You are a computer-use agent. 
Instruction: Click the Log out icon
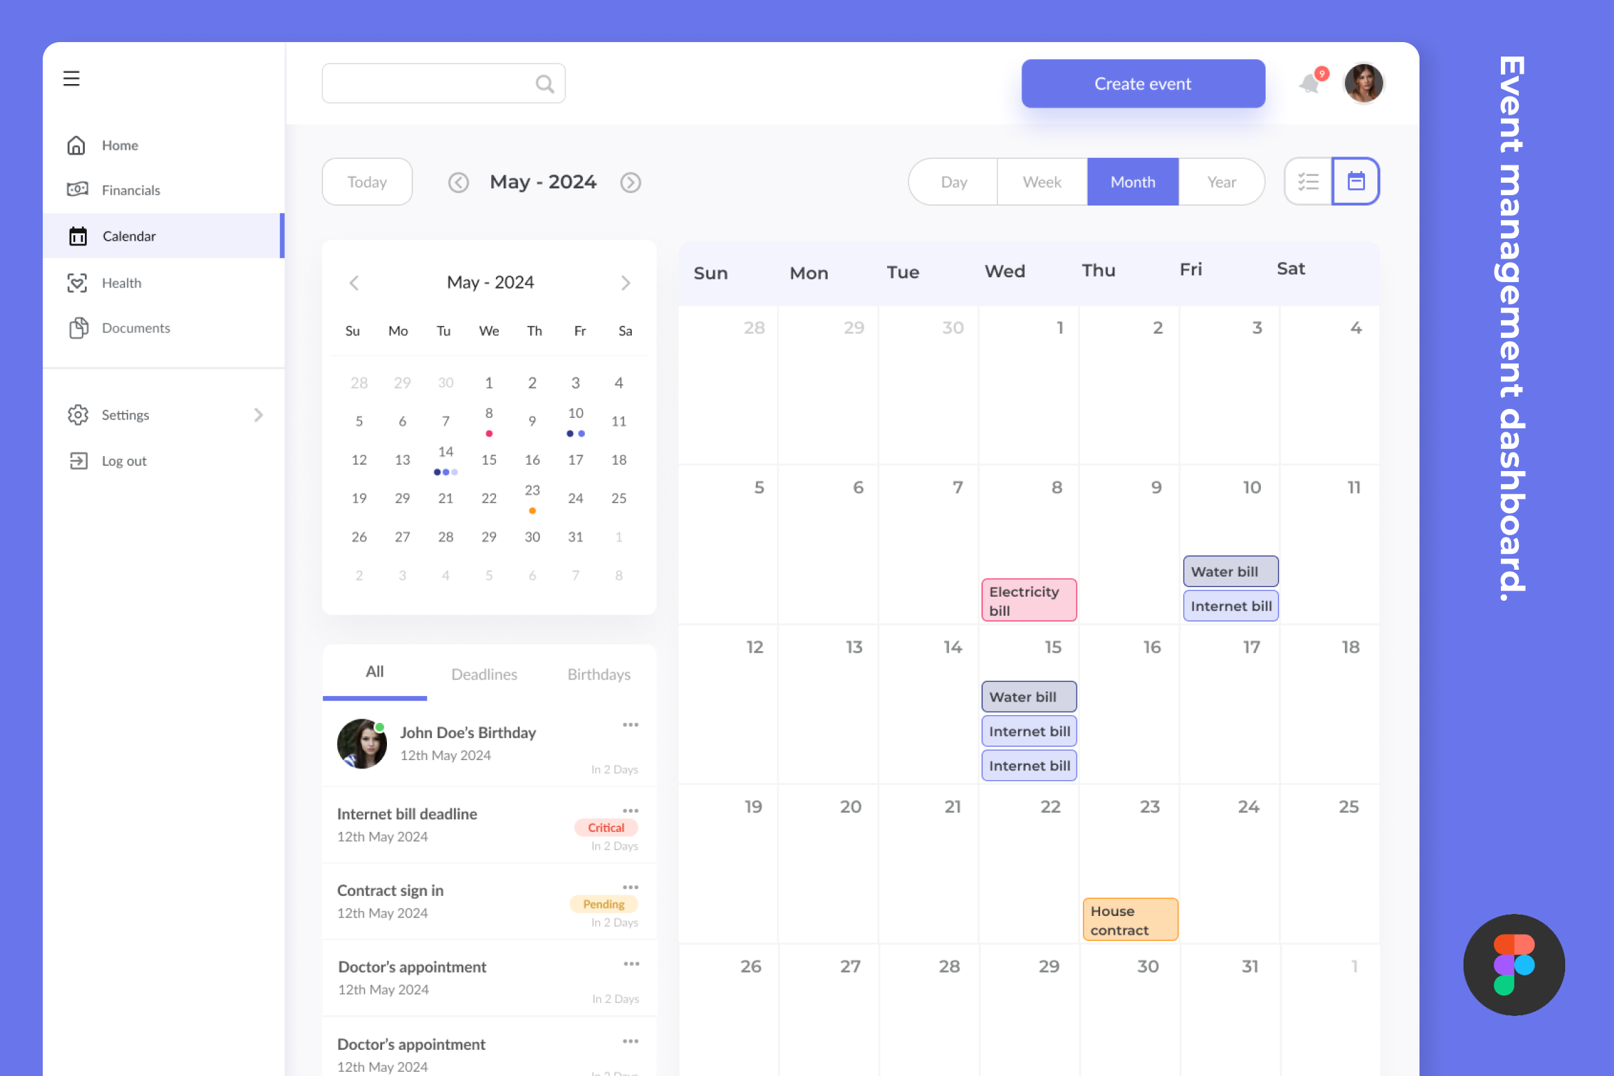click(x=78, y=460)
